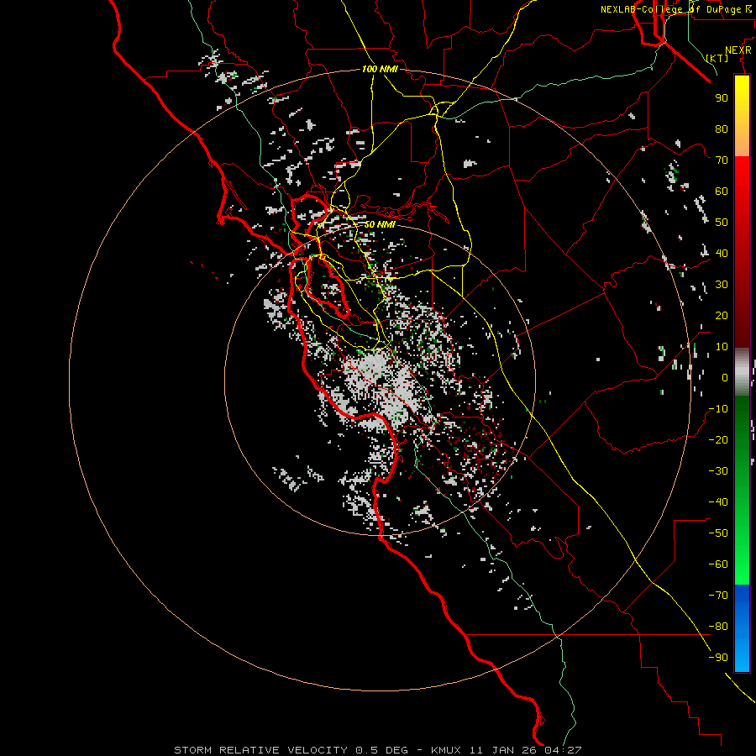Viewport: 756px width, 756px height.
Task: Click the "100 NMI" range ring label
Action: tap(380, 69)
